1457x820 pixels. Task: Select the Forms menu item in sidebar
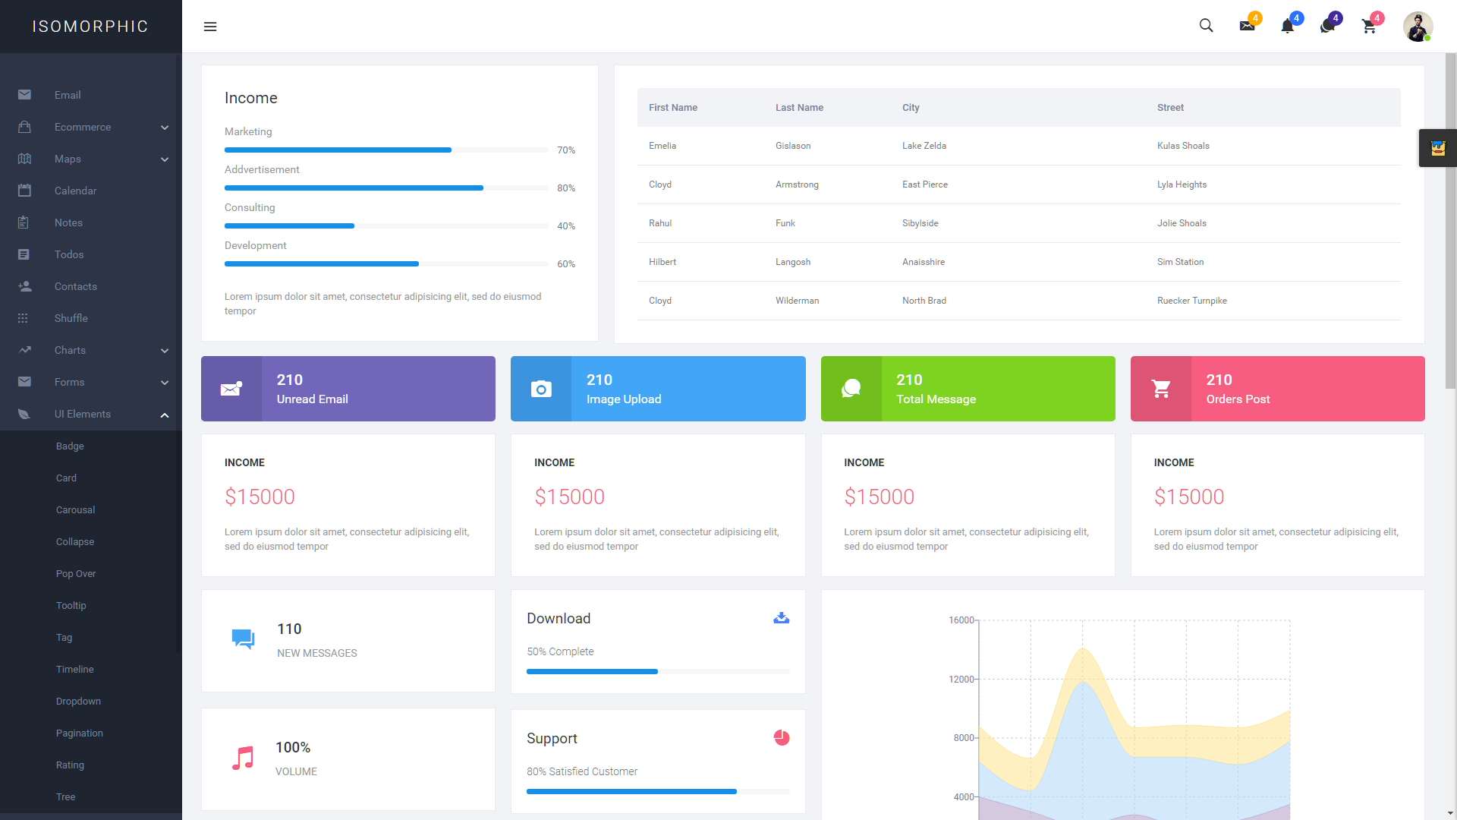coord(69,381)
